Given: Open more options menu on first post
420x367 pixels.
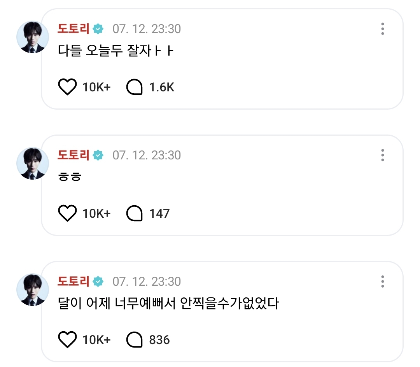Looking at the screenshot, I should pyautogui.click(x=383, y=29).
